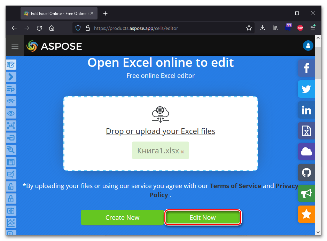Select the closed padlock protect tool
Image resolution: width=327 pixels, height=241 pixels.
tap(11, 199)
